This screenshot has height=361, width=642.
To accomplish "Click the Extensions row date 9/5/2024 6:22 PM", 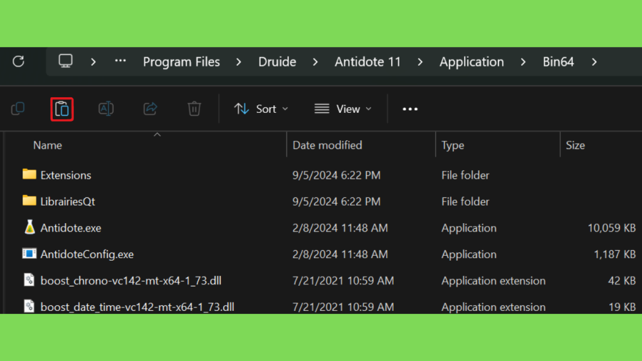I will [337, 175].
